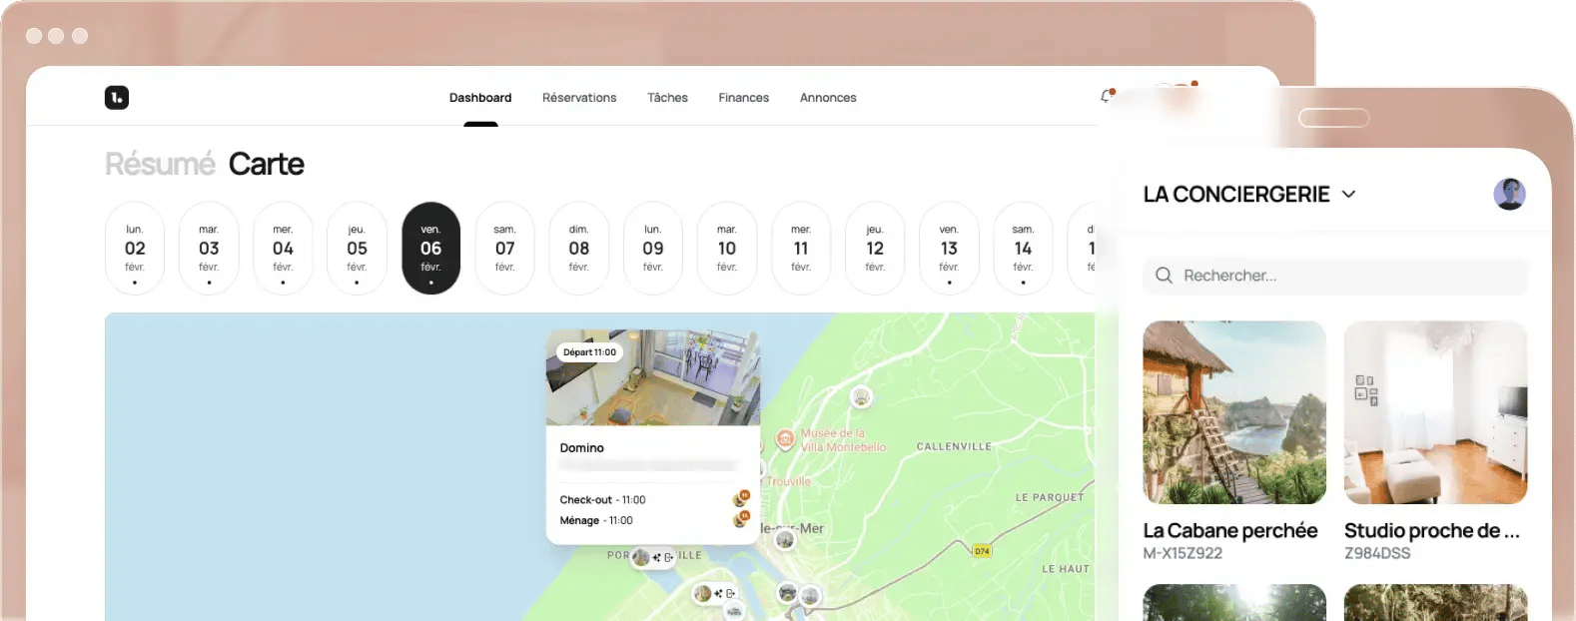The width and height of the screenshot is (1576, 621).
Task: Select date lun. 02 févr.
Action: coord(135,249)
